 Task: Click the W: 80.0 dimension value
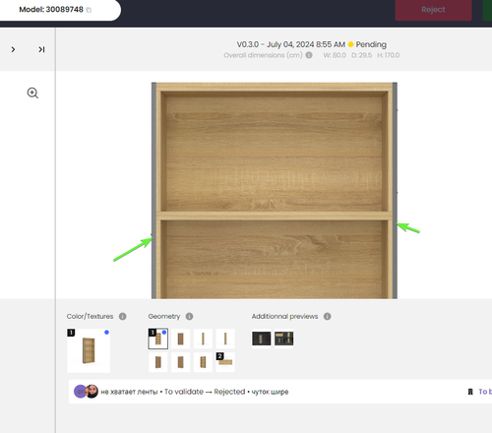click(335, 55)
